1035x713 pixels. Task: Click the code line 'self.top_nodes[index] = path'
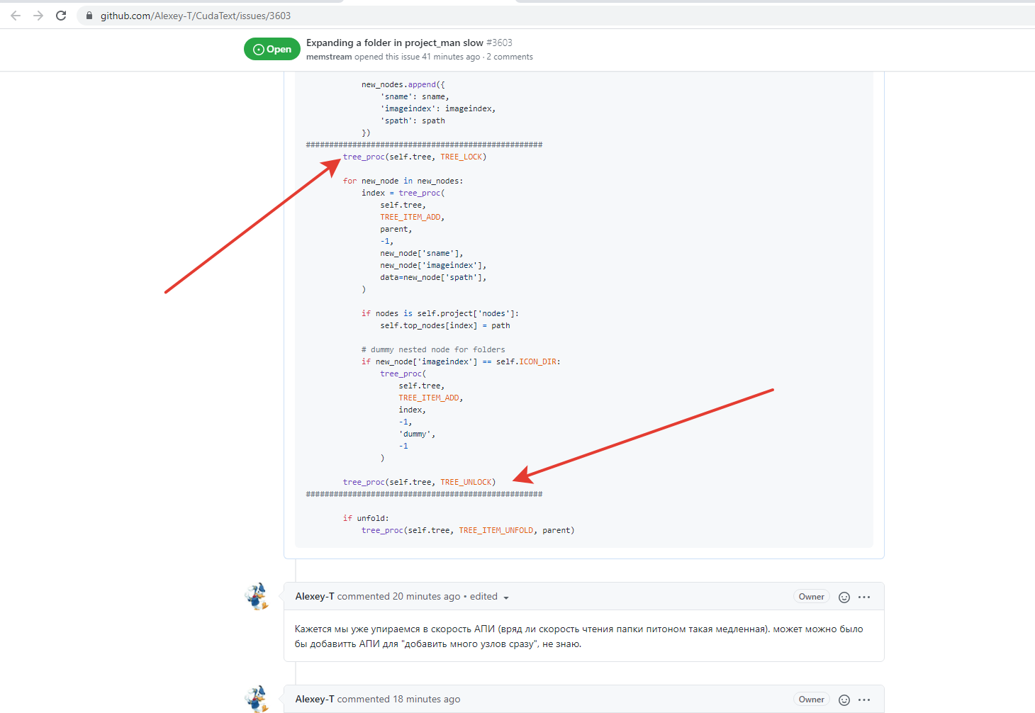coord(445,325)
